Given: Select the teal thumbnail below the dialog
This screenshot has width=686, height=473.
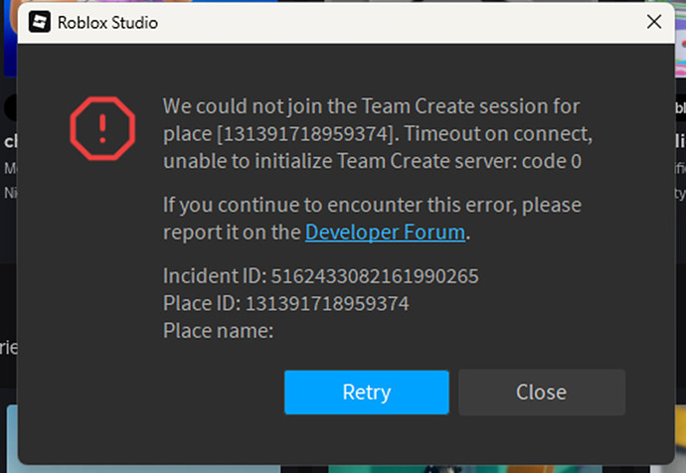Looking at the screenshot, I should 398,467.
